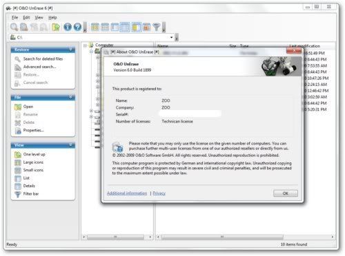The image size is (345, 256).
Task: Click the file list scroll right arrow
Action: point(333,237)
